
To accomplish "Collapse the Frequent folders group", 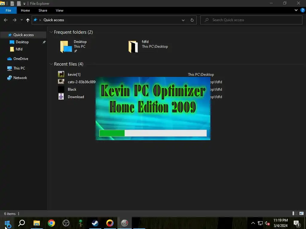I will 51,32.
